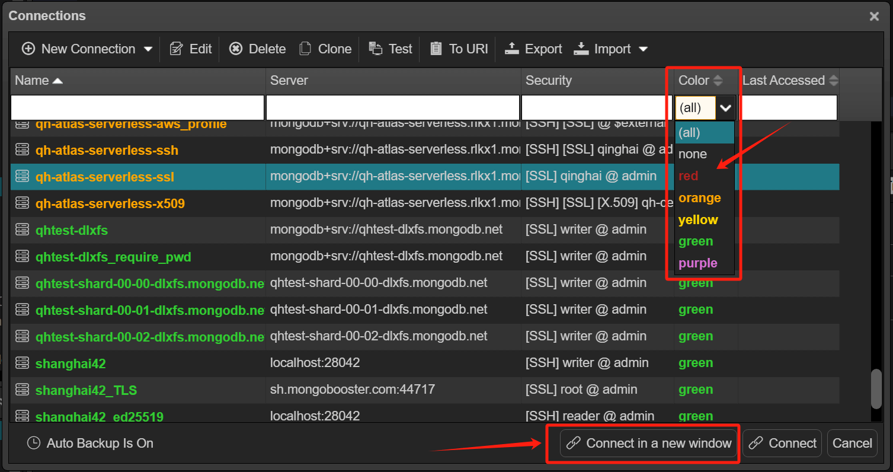Click the [SSH] [SSL] qinghai security cell

coord(597,150)
